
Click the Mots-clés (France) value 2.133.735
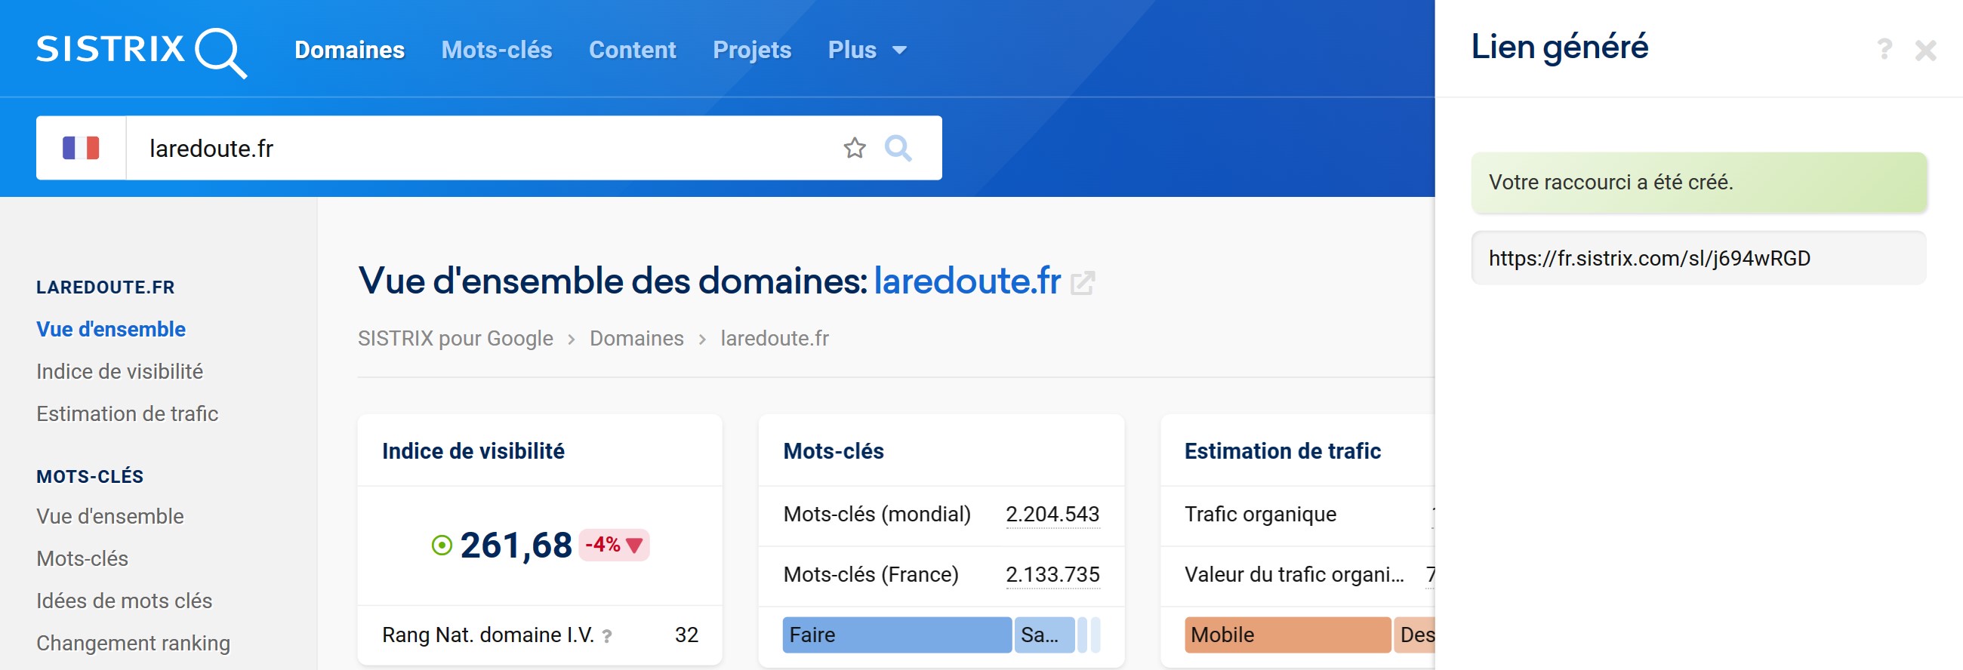1052,574
